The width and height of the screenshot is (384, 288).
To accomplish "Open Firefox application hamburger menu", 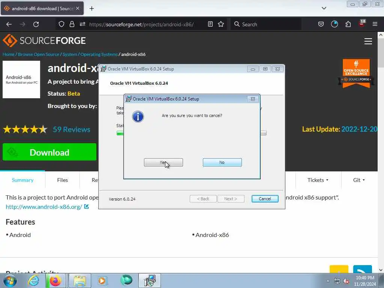I will [x=375, y=24].
